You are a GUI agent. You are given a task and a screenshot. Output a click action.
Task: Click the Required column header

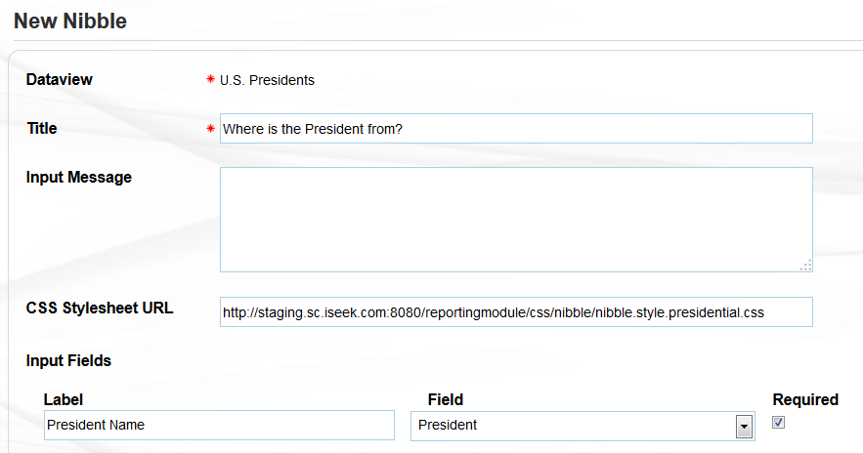805,399
